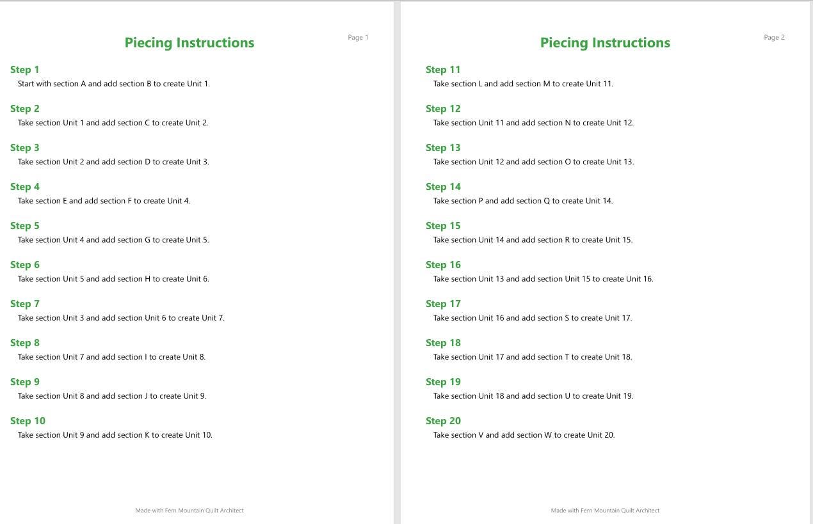813x524 pixels.
Task: Click the Page 1 number label
Action: (358, 38)
